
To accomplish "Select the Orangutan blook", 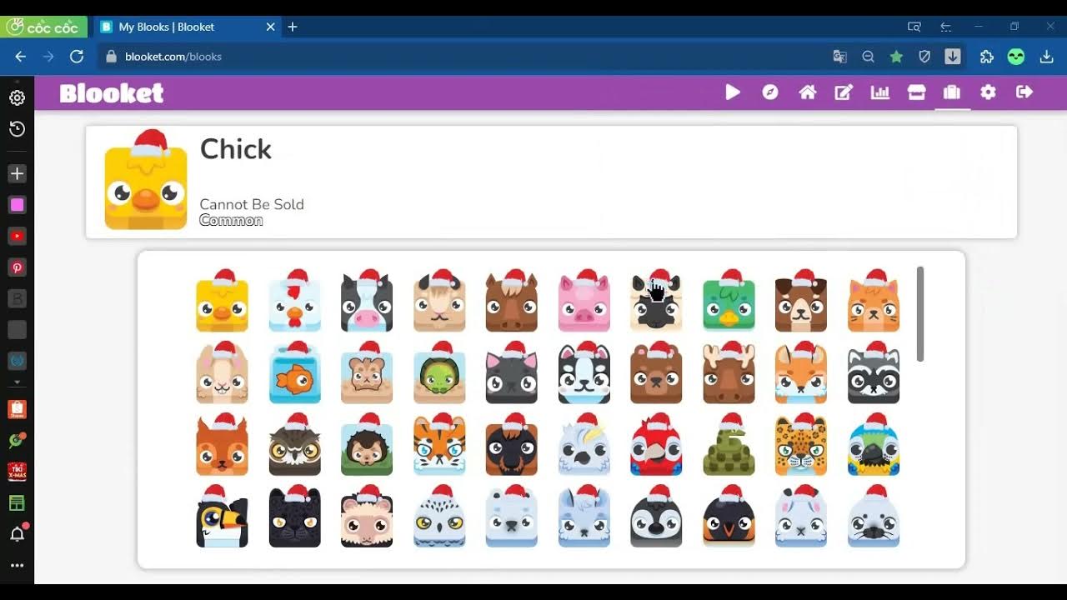I will (512, 444).
